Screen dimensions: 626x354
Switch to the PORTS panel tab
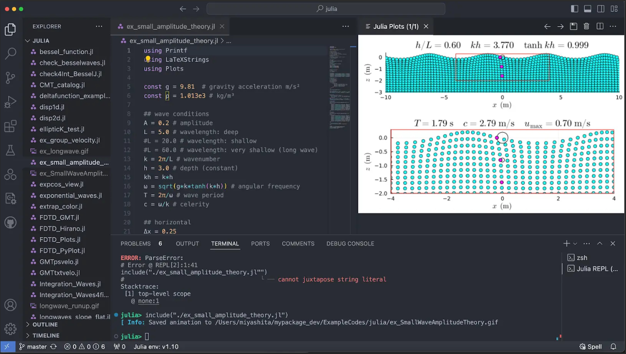coord(261,243)
